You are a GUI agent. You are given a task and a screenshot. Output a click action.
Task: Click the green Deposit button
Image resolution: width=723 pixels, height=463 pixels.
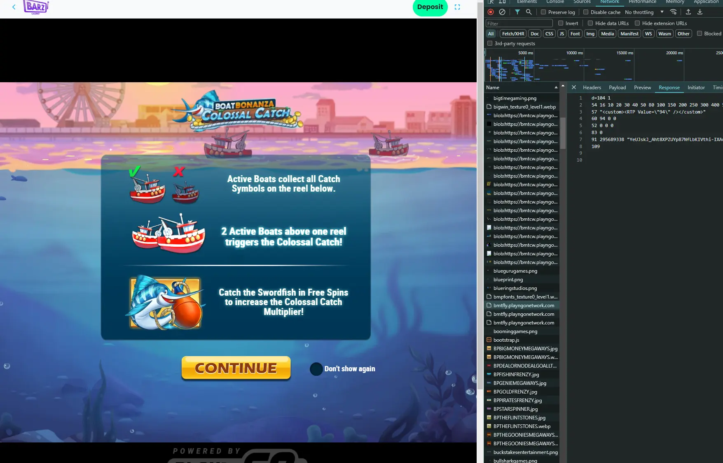(430, 7)
